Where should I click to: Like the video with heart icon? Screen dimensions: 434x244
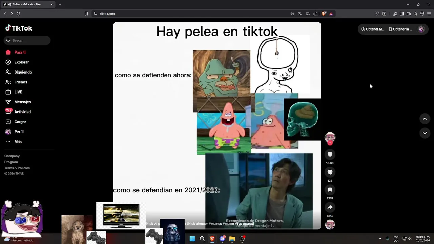(330, 155)
